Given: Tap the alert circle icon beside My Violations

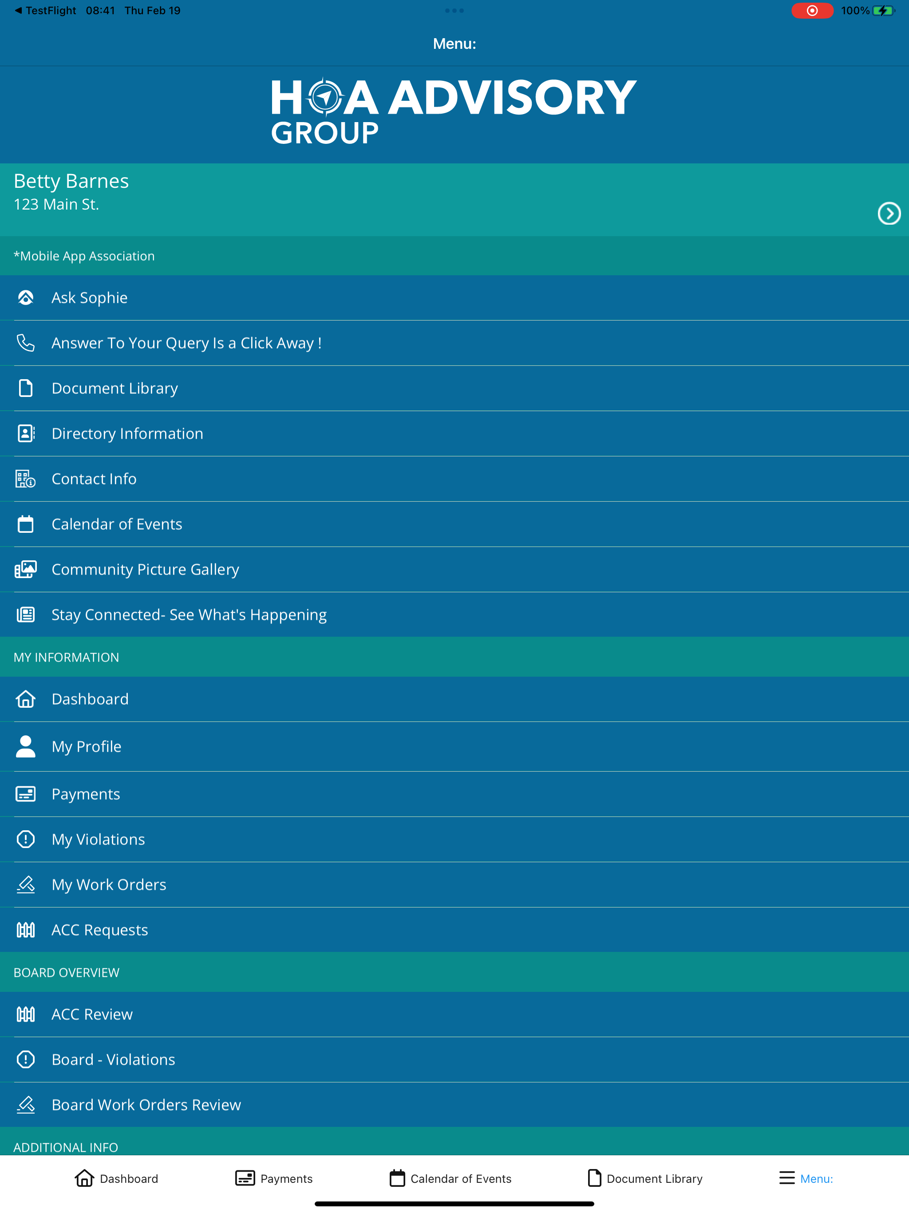Looking at the screenshot, I should [x=26, y=839].
